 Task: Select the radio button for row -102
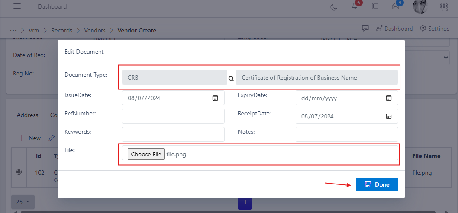19,172
